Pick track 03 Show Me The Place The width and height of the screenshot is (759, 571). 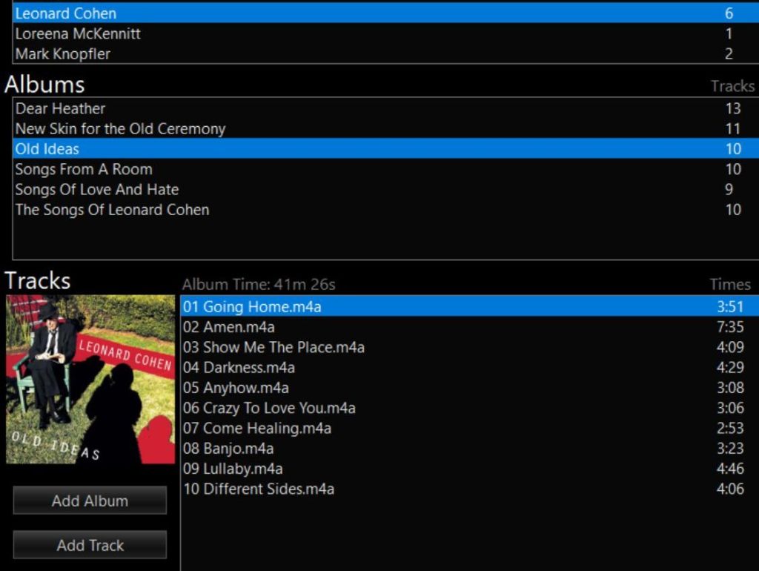274,347
